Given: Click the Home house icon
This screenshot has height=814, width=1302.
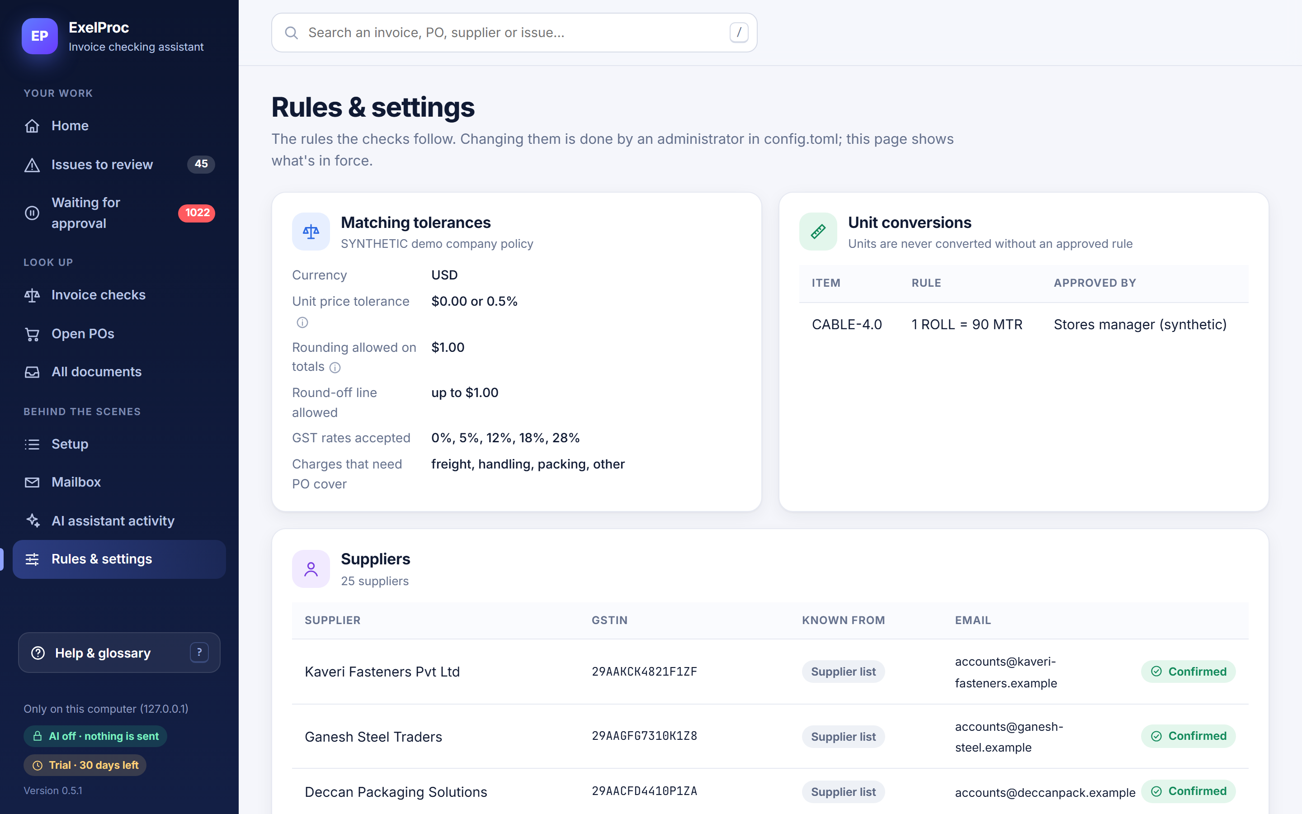Looking at the screenshot, I should 32,126.
